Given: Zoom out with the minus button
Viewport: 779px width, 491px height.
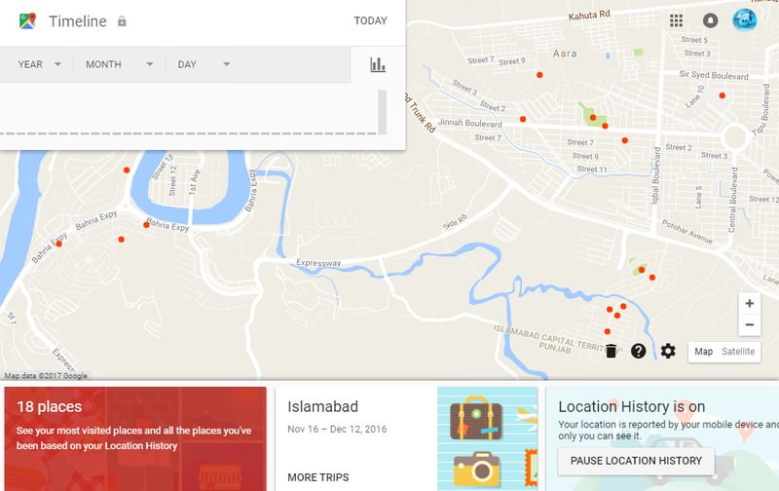Looking at the screenshot, I should pos(750,325).
